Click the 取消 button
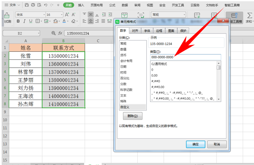The height and width of the screenshot is (165, 254). click(x=217, y=144)
